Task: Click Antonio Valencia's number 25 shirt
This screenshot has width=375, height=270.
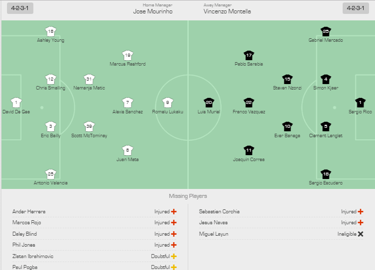Action: [50, 174]
